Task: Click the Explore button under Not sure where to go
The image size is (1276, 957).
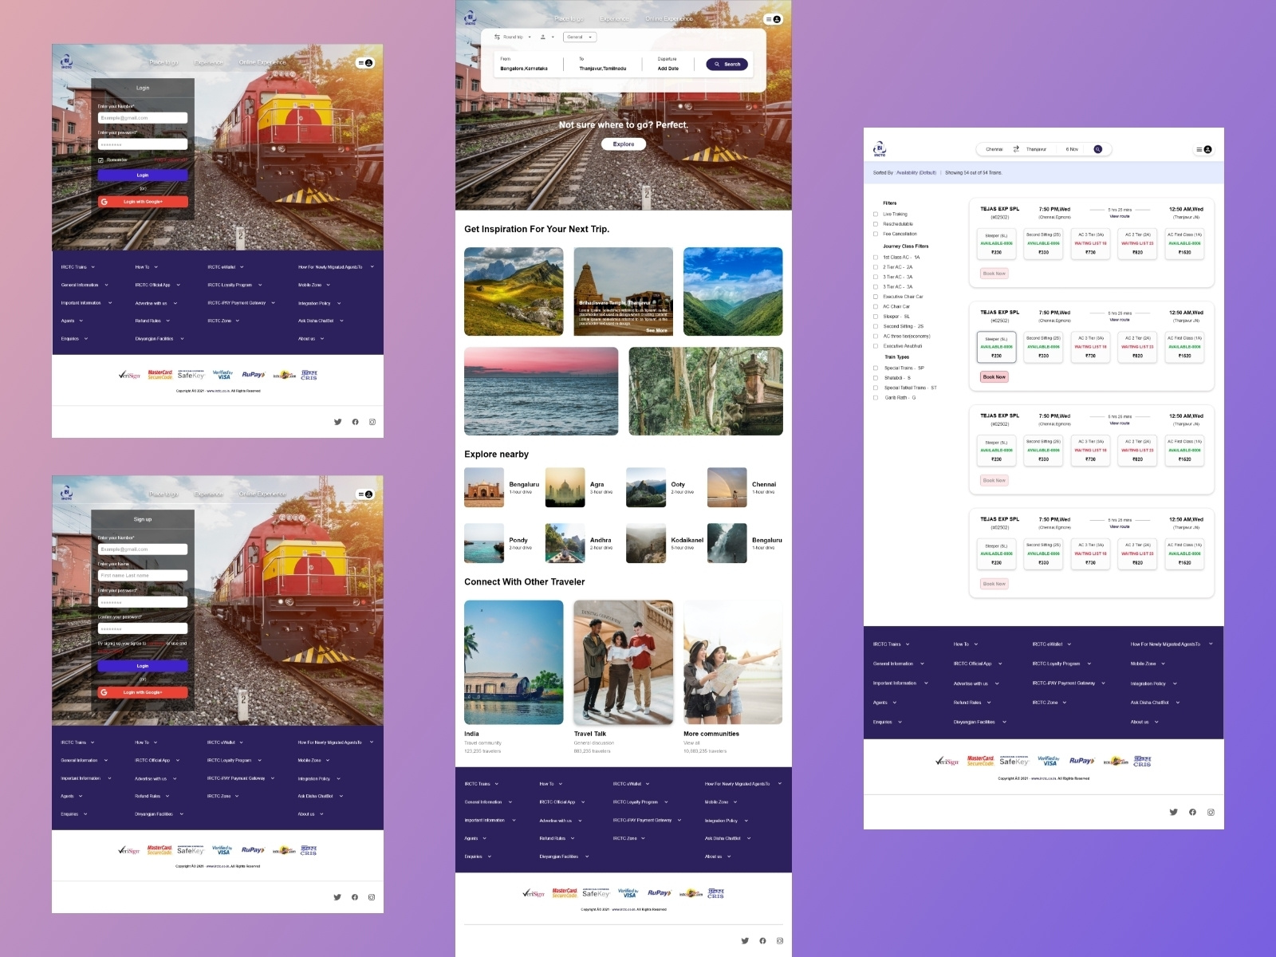Action: point(624,144)
